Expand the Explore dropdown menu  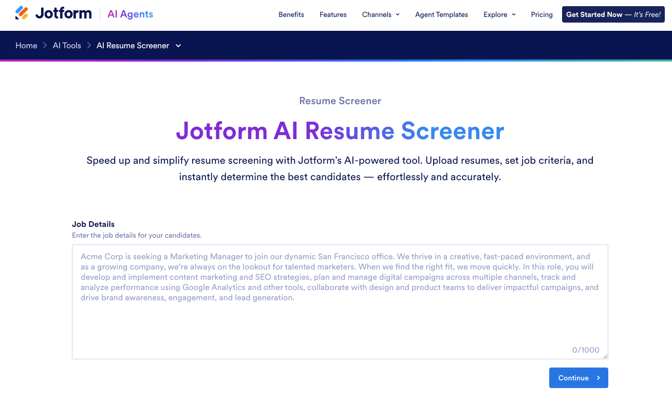click(x=495, y=15)
